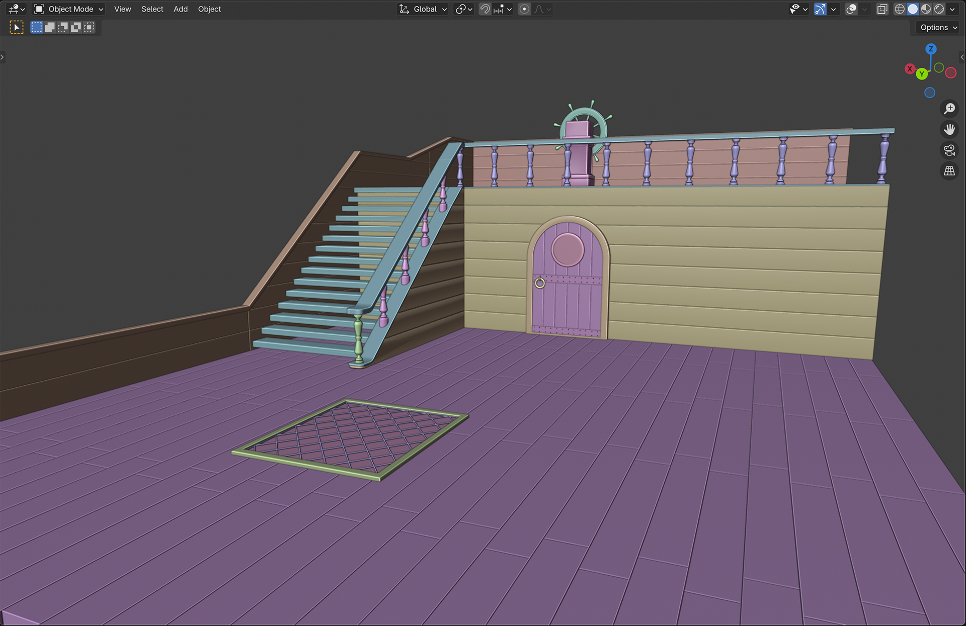Open Global transform orientation dropdown
Screen dimensions: 966x626
pyautogui.click(x=423, y=9)
